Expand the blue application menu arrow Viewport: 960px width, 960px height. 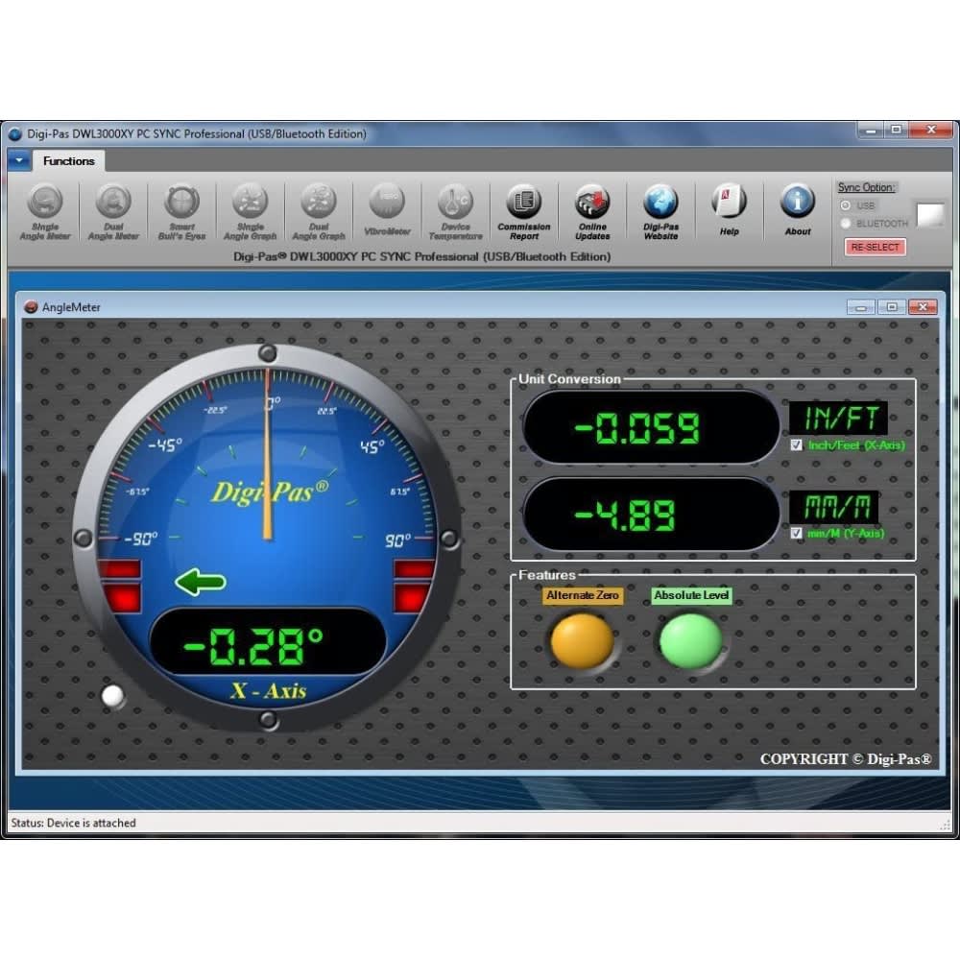pos(18,160)
